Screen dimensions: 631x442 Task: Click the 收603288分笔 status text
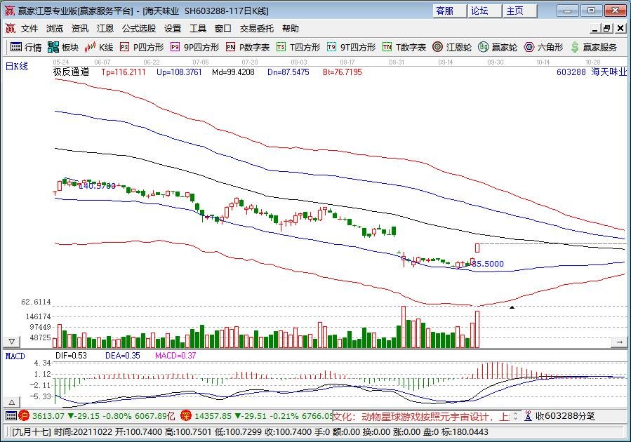[x=565, y=416]
